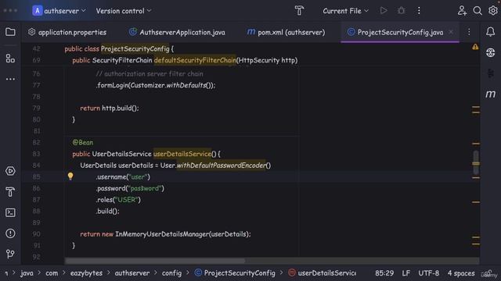Click the vertical scrollbar thumb in editor
The width and height of the screenshot is (501, 281).
point(476,163)
